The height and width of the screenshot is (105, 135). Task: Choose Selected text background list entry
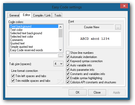click(x=34, y=33)
